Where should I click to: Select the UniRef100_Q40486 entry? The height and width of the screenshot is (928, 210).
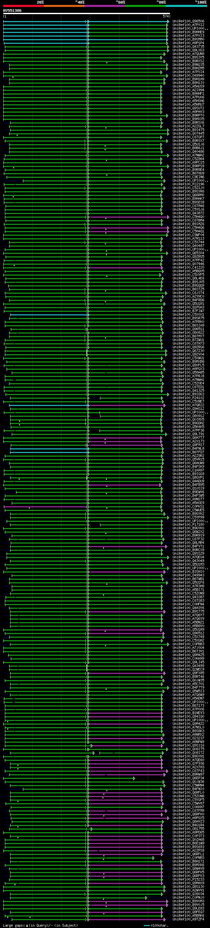[188, 152]
